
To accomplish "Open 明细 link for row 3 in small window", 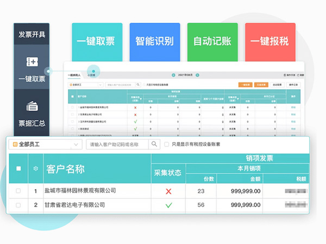I will [x=293, y=121].
